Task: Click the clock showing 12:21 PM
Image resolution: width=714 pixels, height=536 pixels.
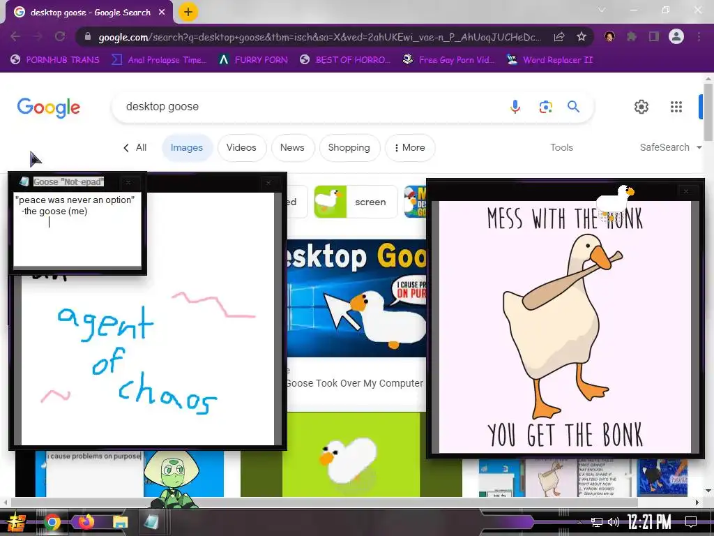Action: 649,522
